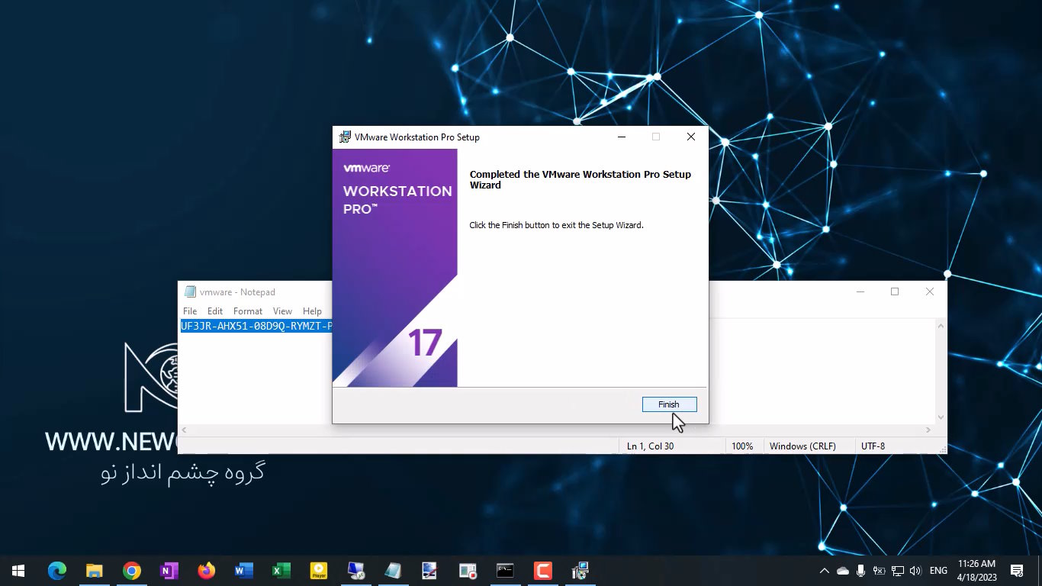This screenshot has height=586, width=1042.
Task: Open the Action Center notifications icon
Action: (x=1017, y=571)
